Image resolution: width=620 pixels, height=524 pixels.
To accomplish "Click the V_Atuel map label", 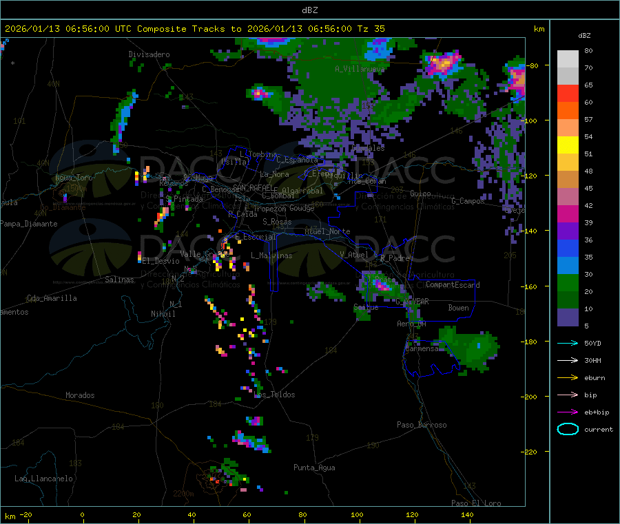I will pyautogui.click(x=354, y=255).
